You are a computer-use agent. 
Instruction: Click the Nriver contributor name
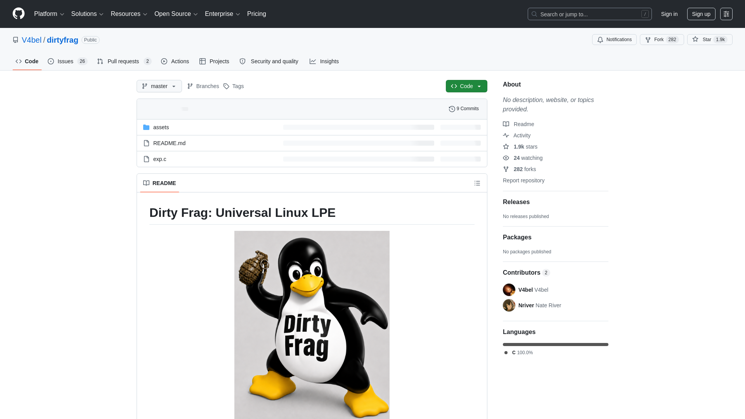point(526,305)
